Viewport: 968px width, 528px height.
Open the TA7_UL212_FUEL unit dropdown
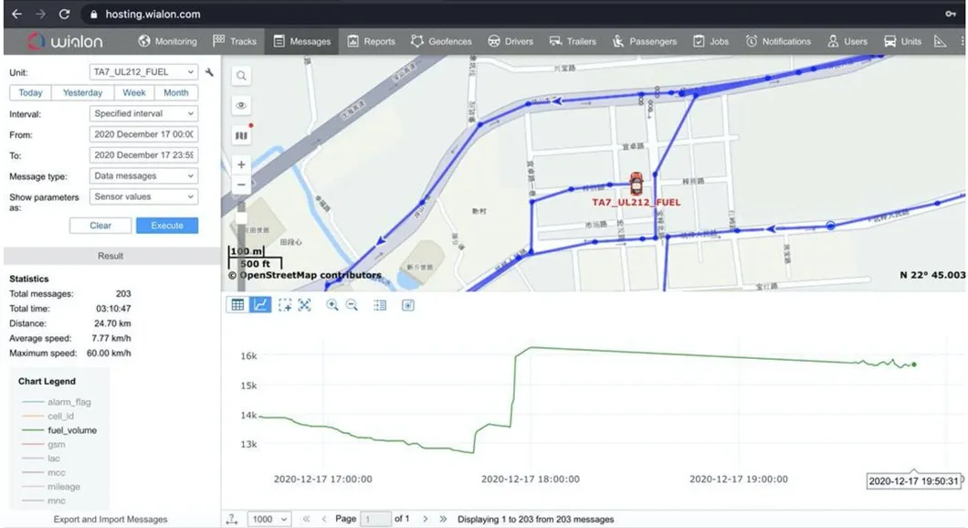pos(143,71)
